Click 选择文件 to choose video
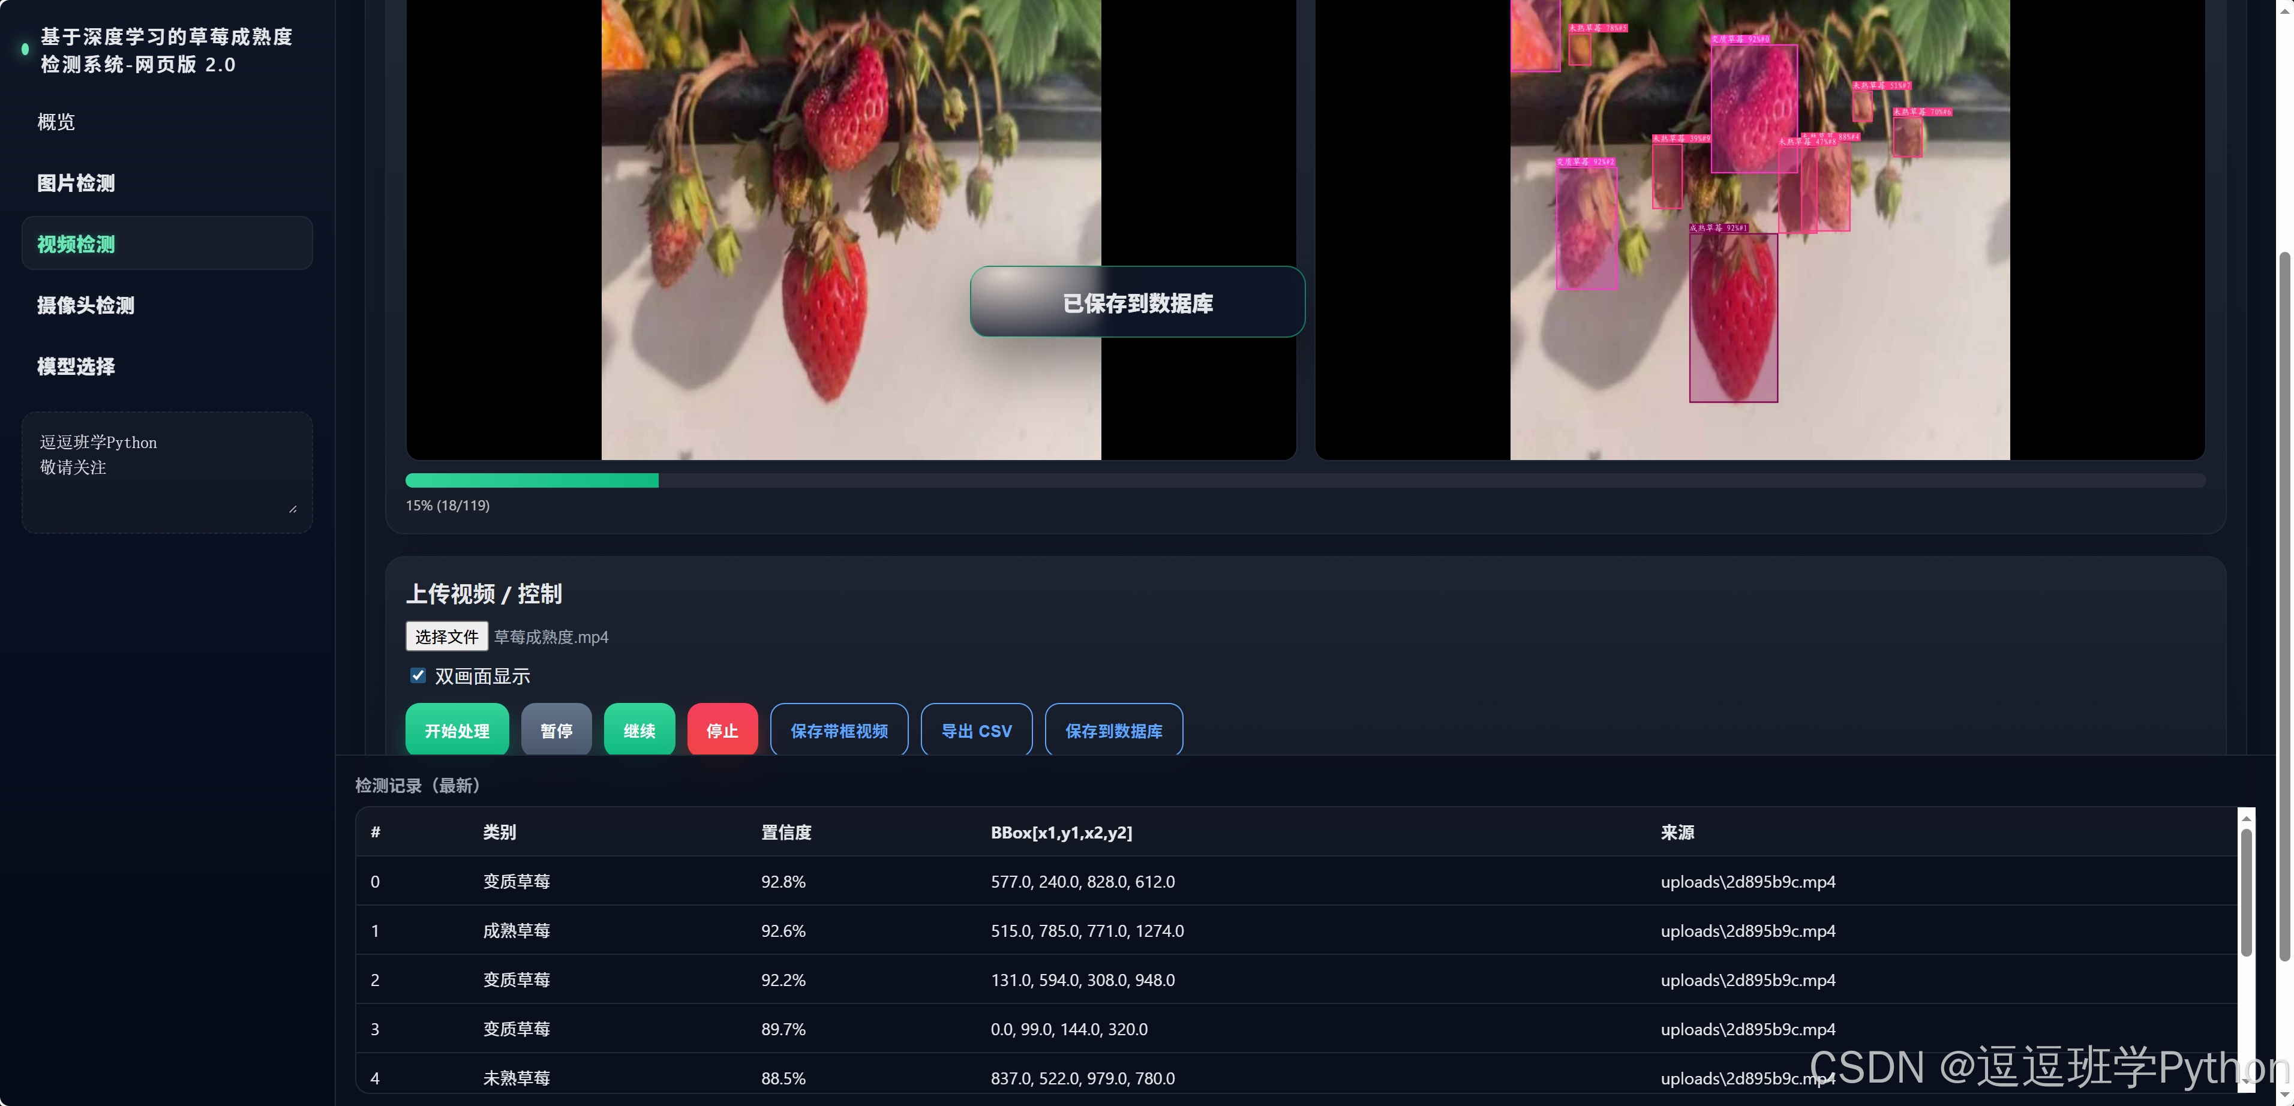The image size is (2294, 1106). coord(446,637)
